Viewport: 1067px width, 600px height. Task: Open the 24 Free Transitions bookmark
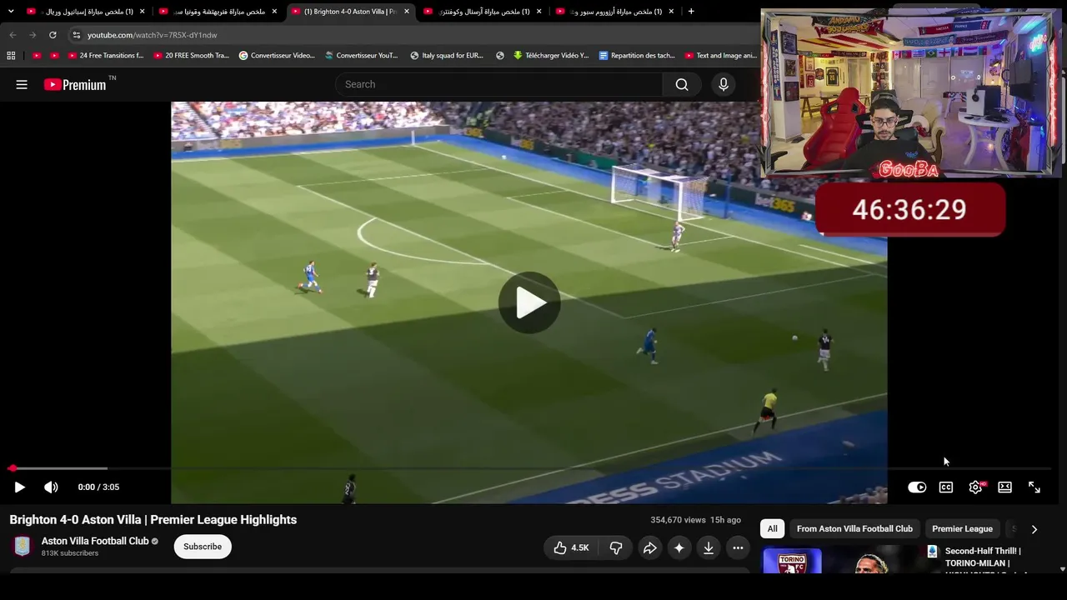106,56
